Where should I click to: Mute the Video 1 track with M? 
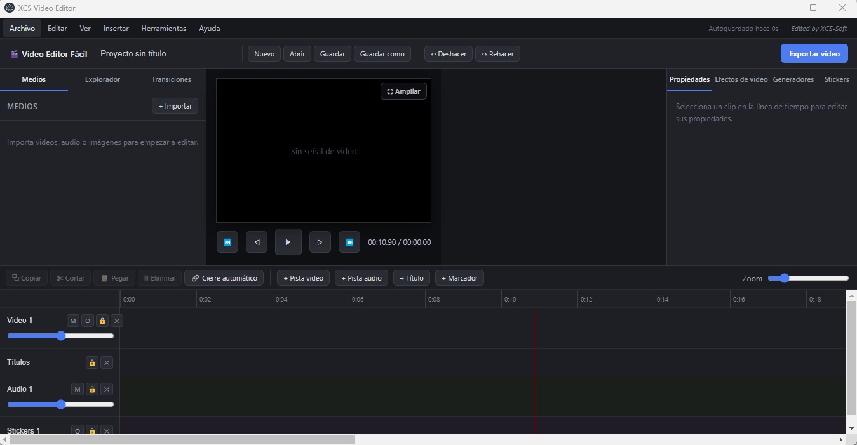(x=73, y=321)
